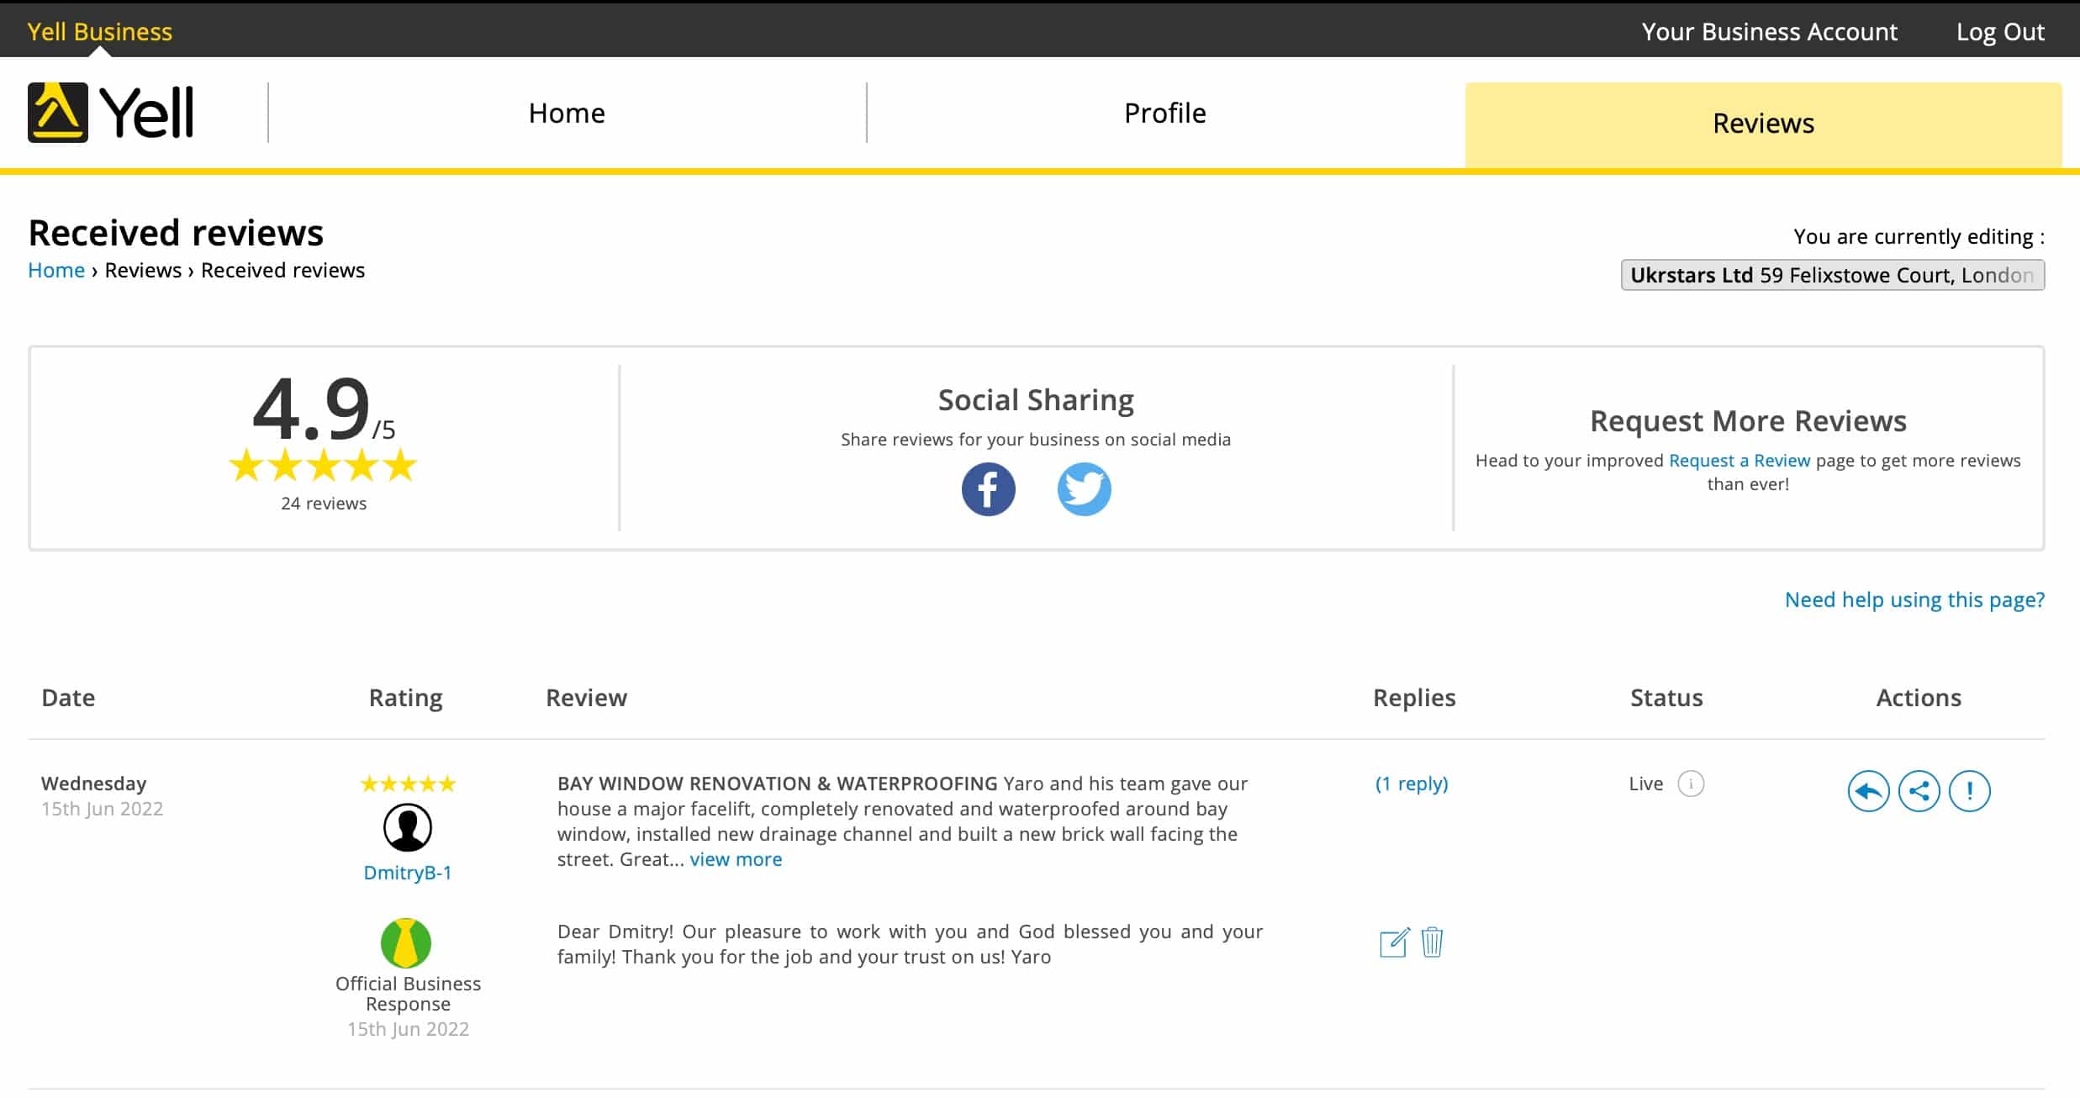Open Request a Review link

[x=1739, y=461]
